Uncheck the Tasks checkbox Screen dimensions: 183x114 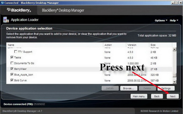(12, 57)
